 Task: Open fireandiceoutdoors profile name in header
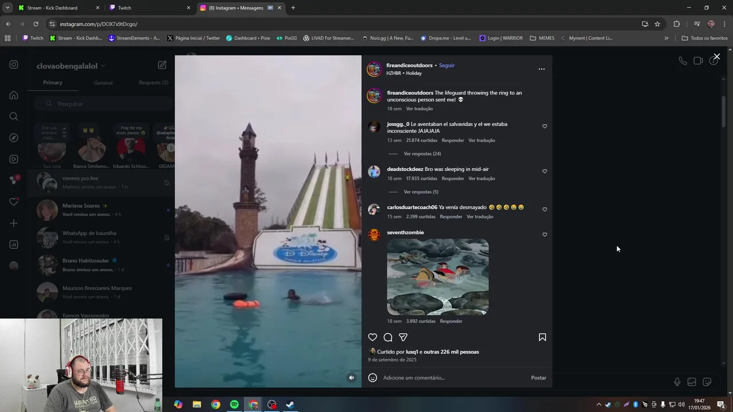tap(409, 65)
